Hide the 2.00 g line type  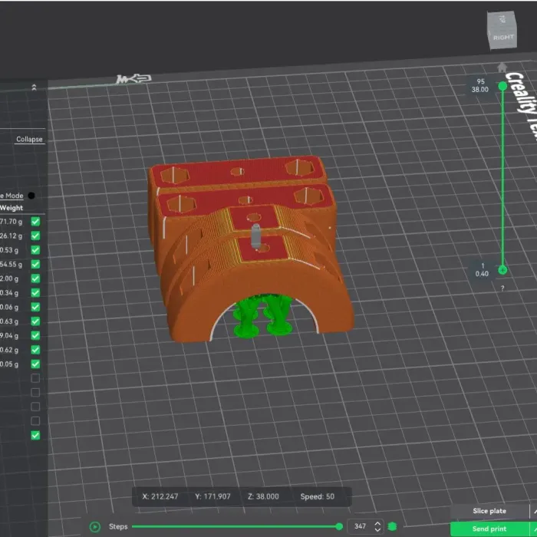pyautogui.click(x=35, y=278)
